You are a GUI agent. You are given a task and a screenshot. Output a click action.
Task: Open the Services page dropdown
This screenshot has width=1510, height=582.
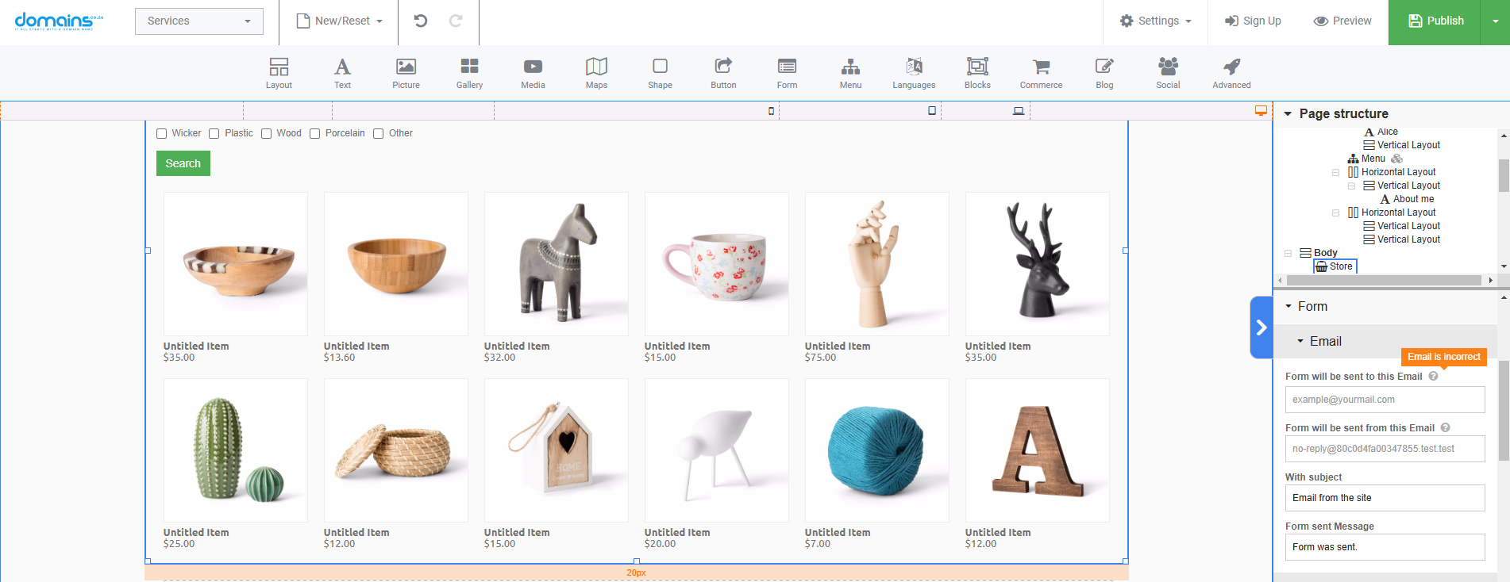[x=198, y=21]
